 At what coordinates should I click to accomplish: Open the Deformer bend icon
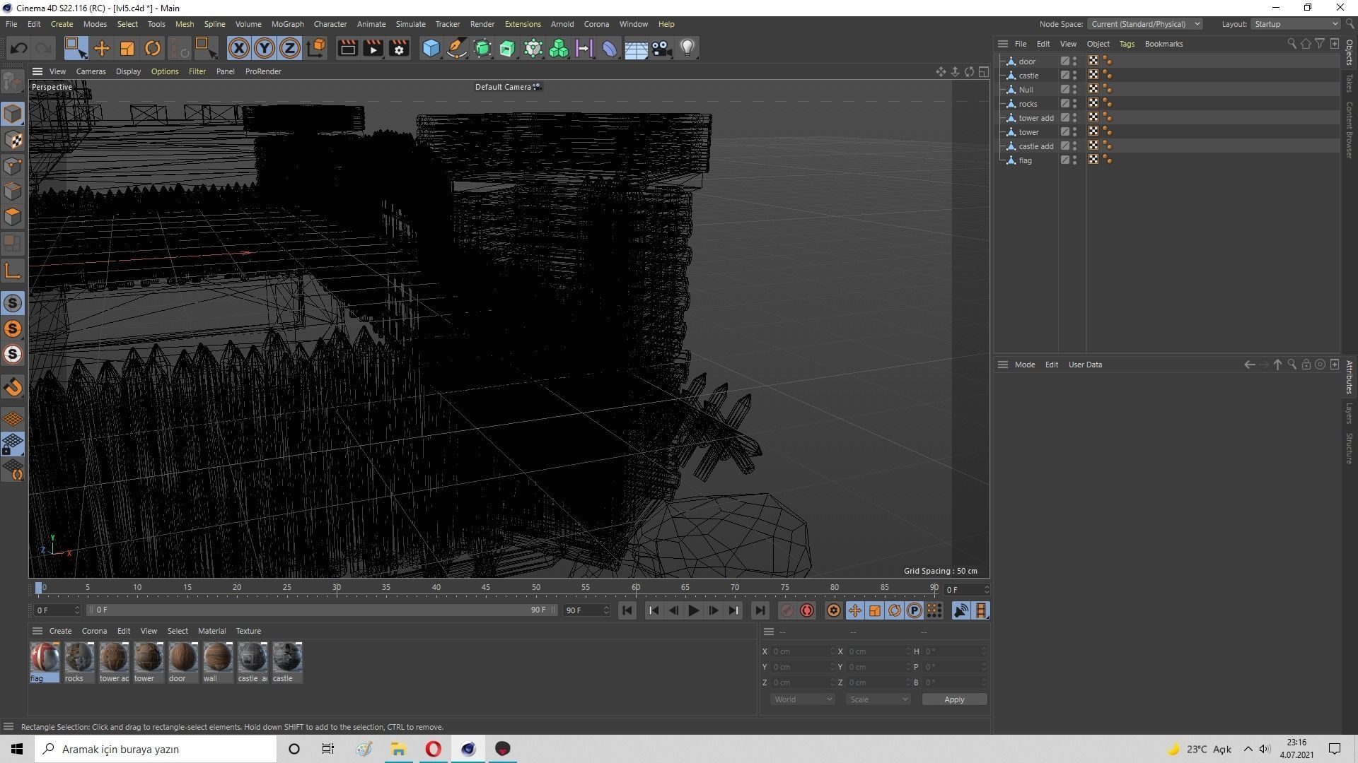point(610,48)
